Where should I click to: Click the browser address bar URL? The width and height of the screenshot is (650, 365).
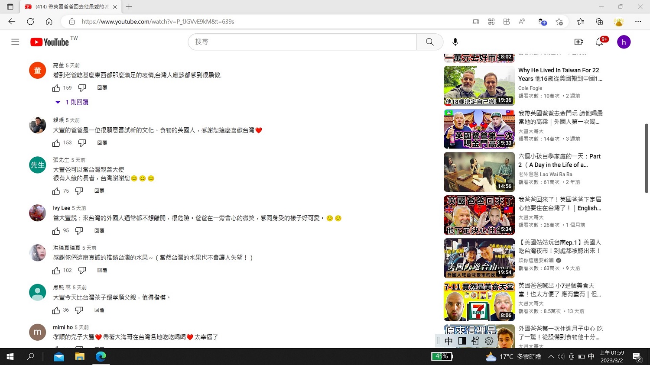point(158,22)
